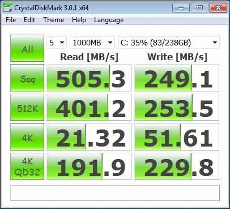This screenshot has height=209, width=230.
Task: Open the File menu
Action: point(11,20)
